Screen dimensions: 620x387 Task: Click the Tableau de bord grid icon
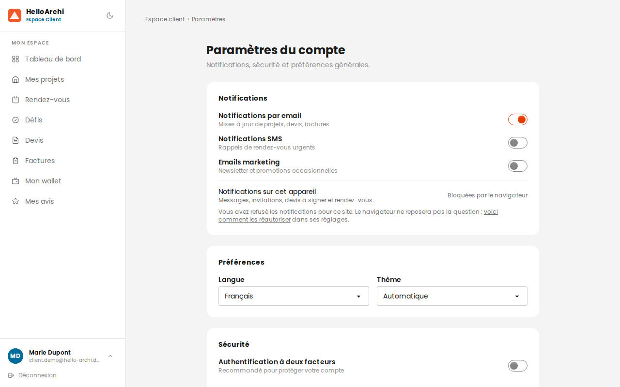tap(15, 59)
